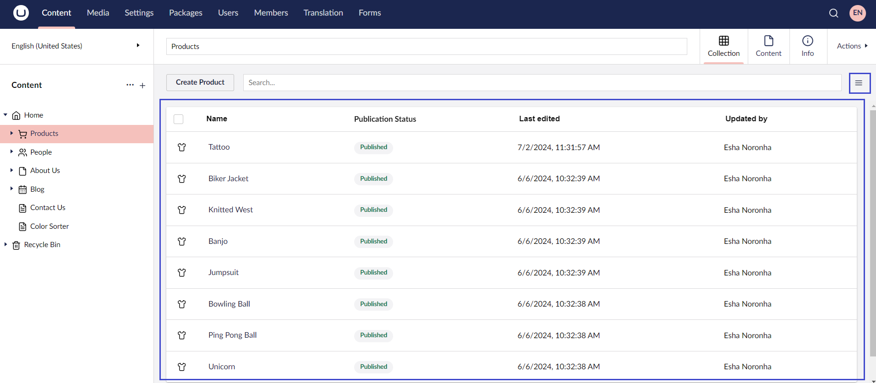Open the Info workspace view
The image size is (876, 383).
click(x=807, y=46)
